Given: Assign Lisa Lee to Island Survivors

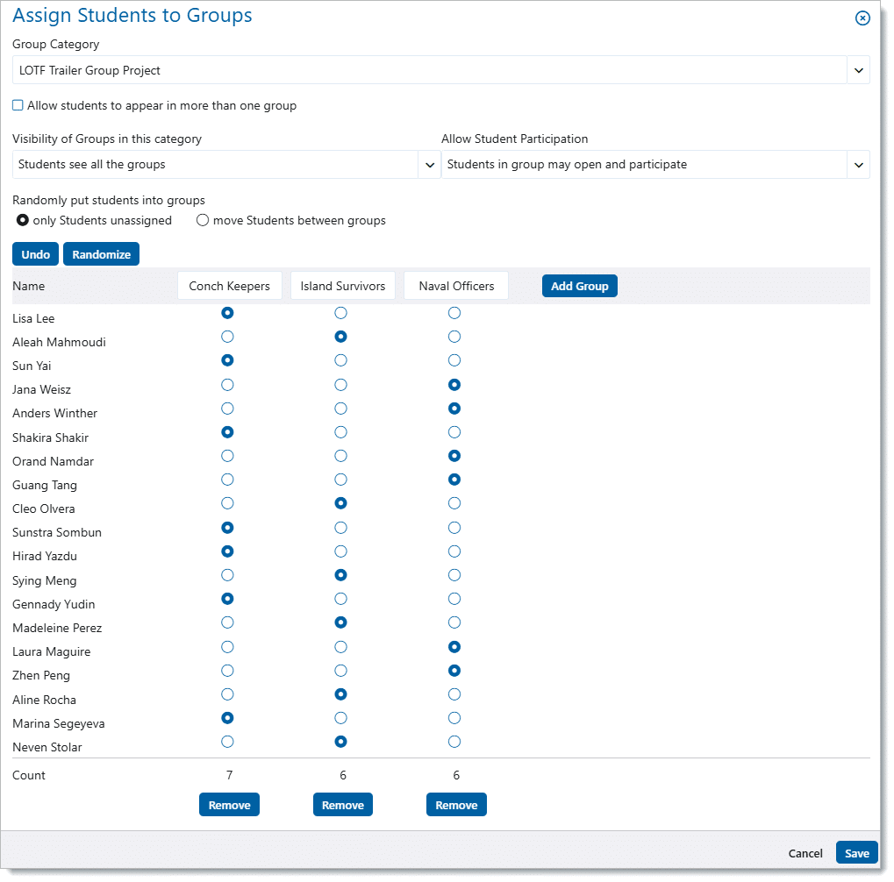Looking at the screenshot, I should coord(341,313).
